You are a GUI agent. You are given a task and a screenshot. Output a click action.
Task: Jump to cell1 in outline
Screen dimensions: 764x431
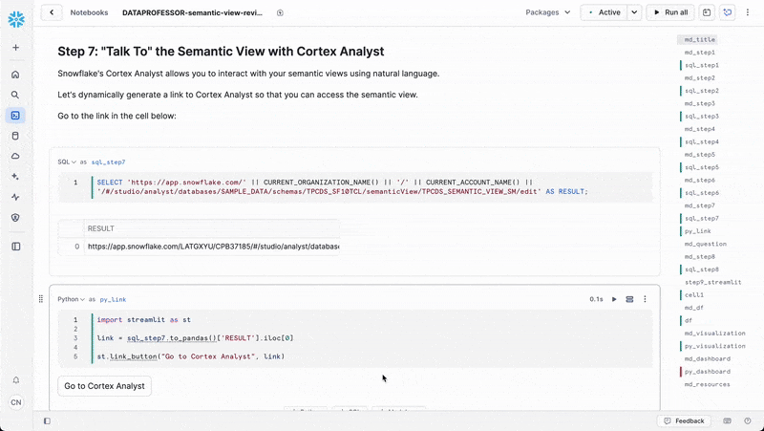click(694, 295)
